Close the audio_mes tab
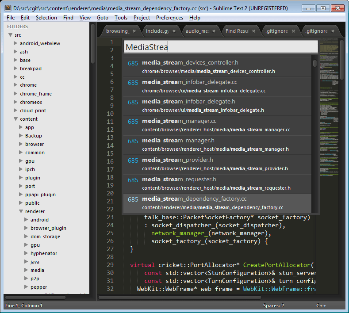 click(214, 31)
